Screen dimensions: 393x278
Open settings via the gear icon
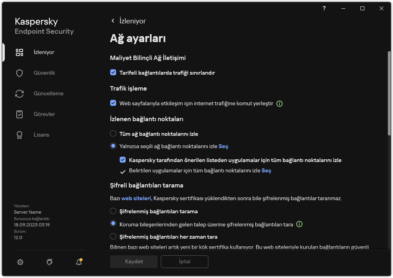coord(20,262)
